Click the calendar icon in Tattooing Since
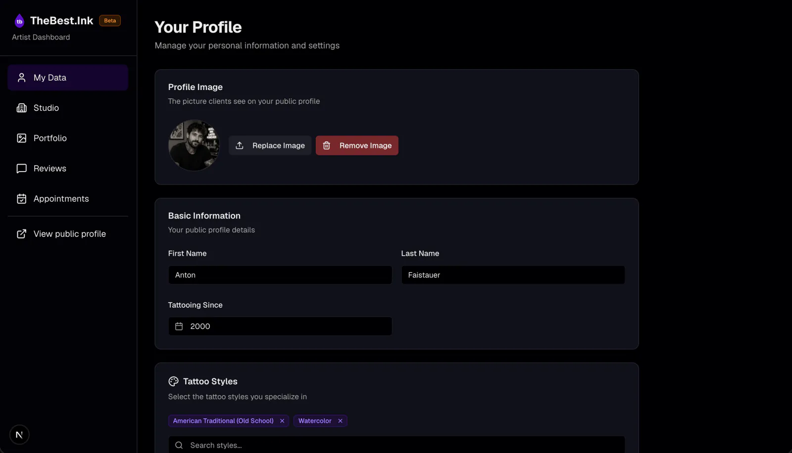 click(179, 326)
